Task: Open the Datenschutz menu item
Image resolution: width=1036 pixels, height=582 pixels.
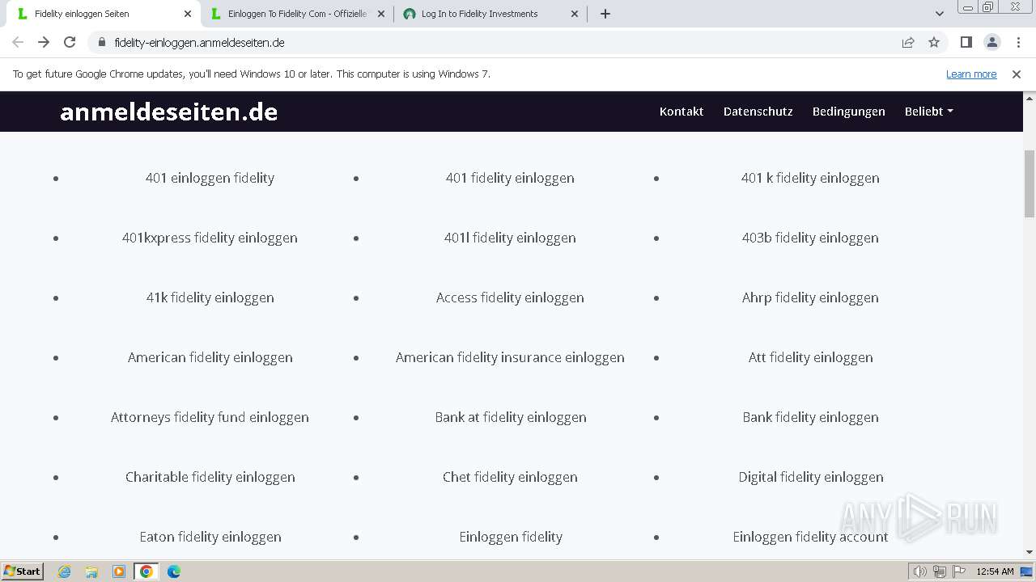Action: point(758,112)
